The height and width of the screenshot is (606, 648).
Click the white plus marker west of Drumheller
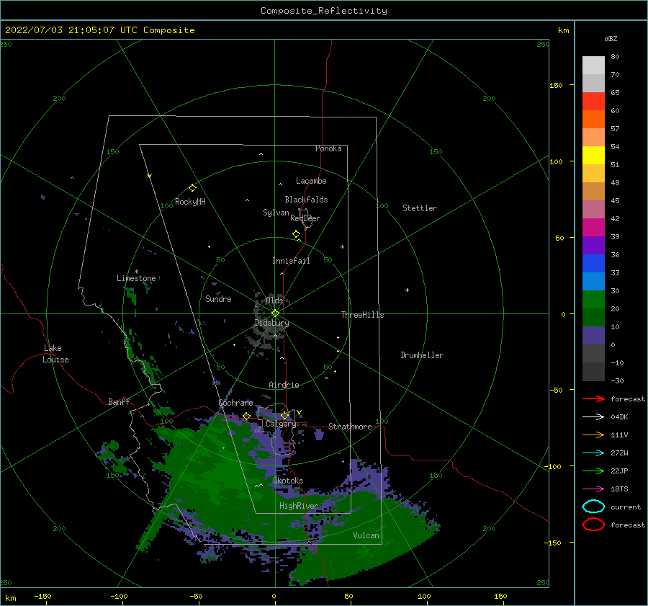407,290
